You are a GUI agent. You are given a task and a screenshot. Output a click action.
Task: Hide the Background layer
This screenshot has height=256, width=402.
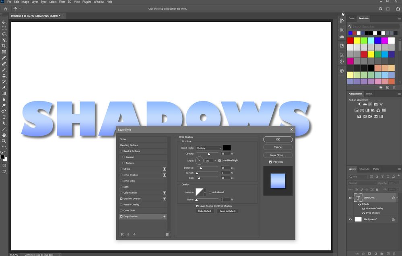click(350, 219)
